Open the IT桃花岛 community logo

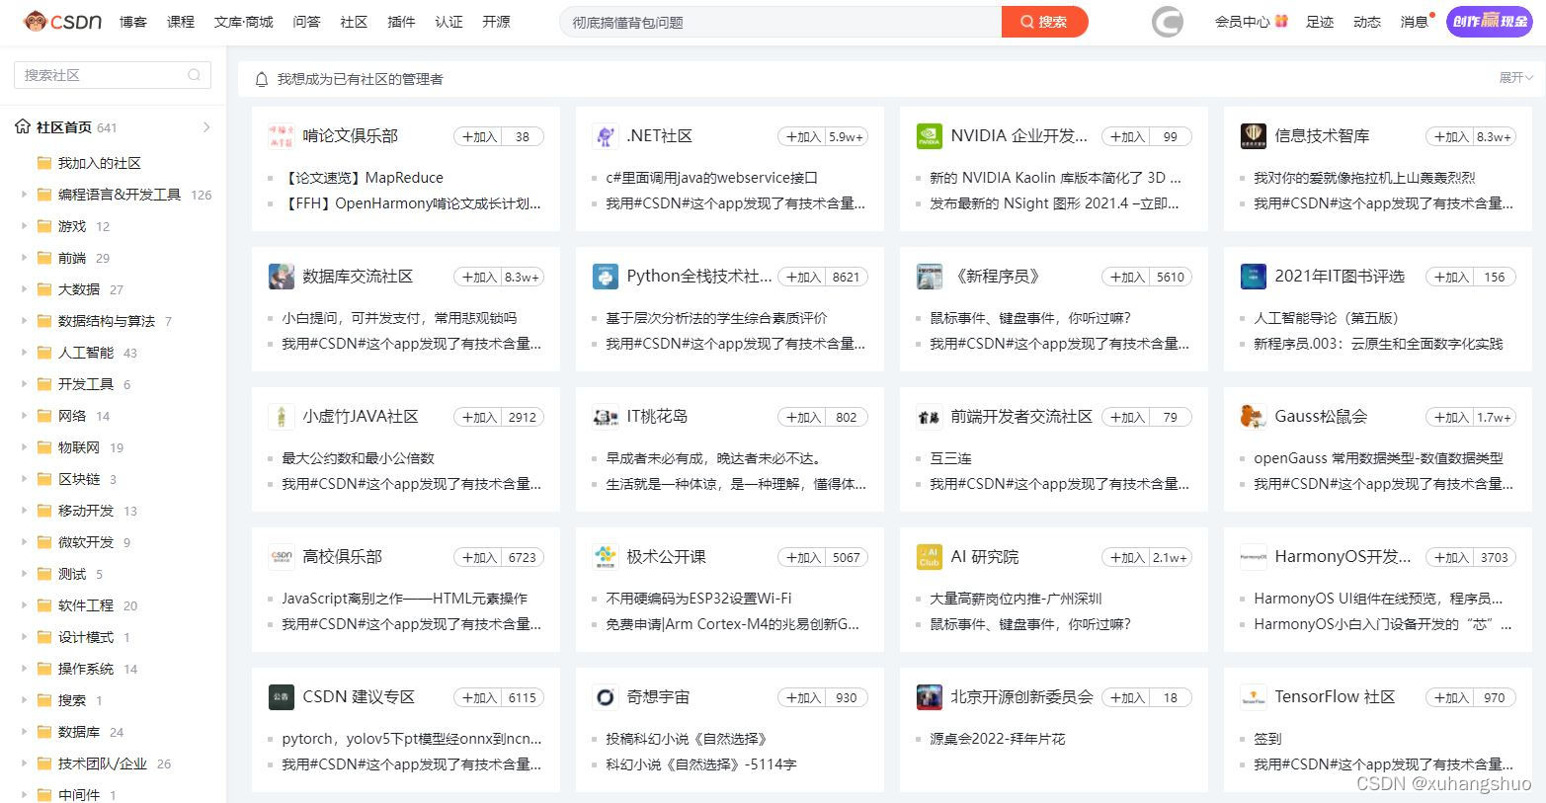point(606,417)
